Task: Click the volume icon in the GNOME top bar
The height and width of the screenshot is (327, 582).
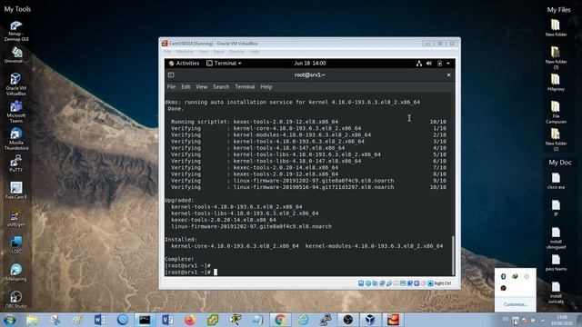Action: coord(429,64)
